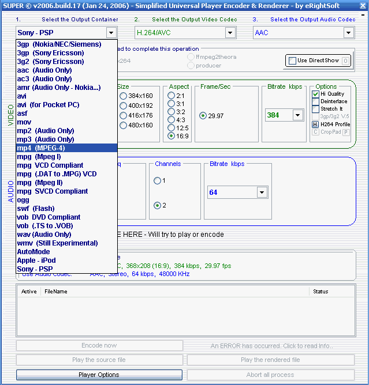The height and width of the screenshot is (385, 369).
Task: Open the output video codec dropdown
Action: (x=230, y=33)
